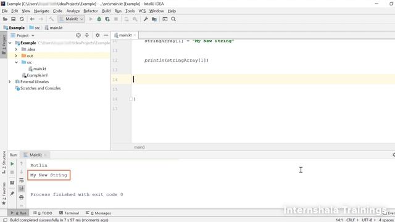
Task: Open the Tools menu
Action: (x=130, y=11)
